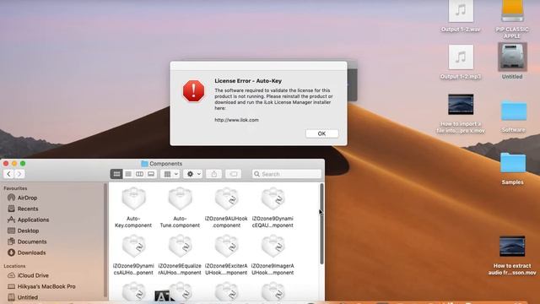The height and width of the screenshot is (304, 540).
Task: Open the gear action menu
Action: 193,174
